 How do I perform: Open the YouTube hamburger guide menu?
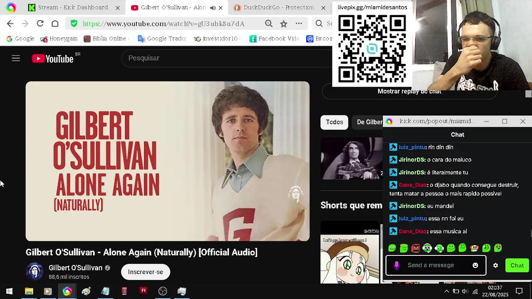coord(16,59)
